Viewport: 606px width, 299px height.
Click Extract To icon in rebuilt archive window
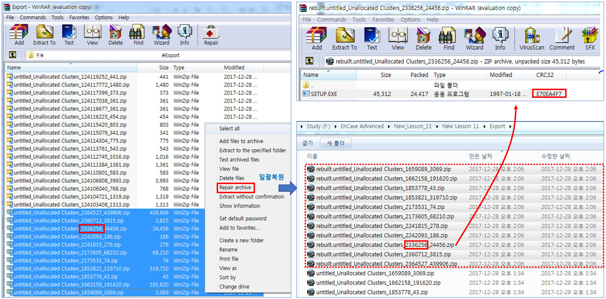click(x=345, y=39)
